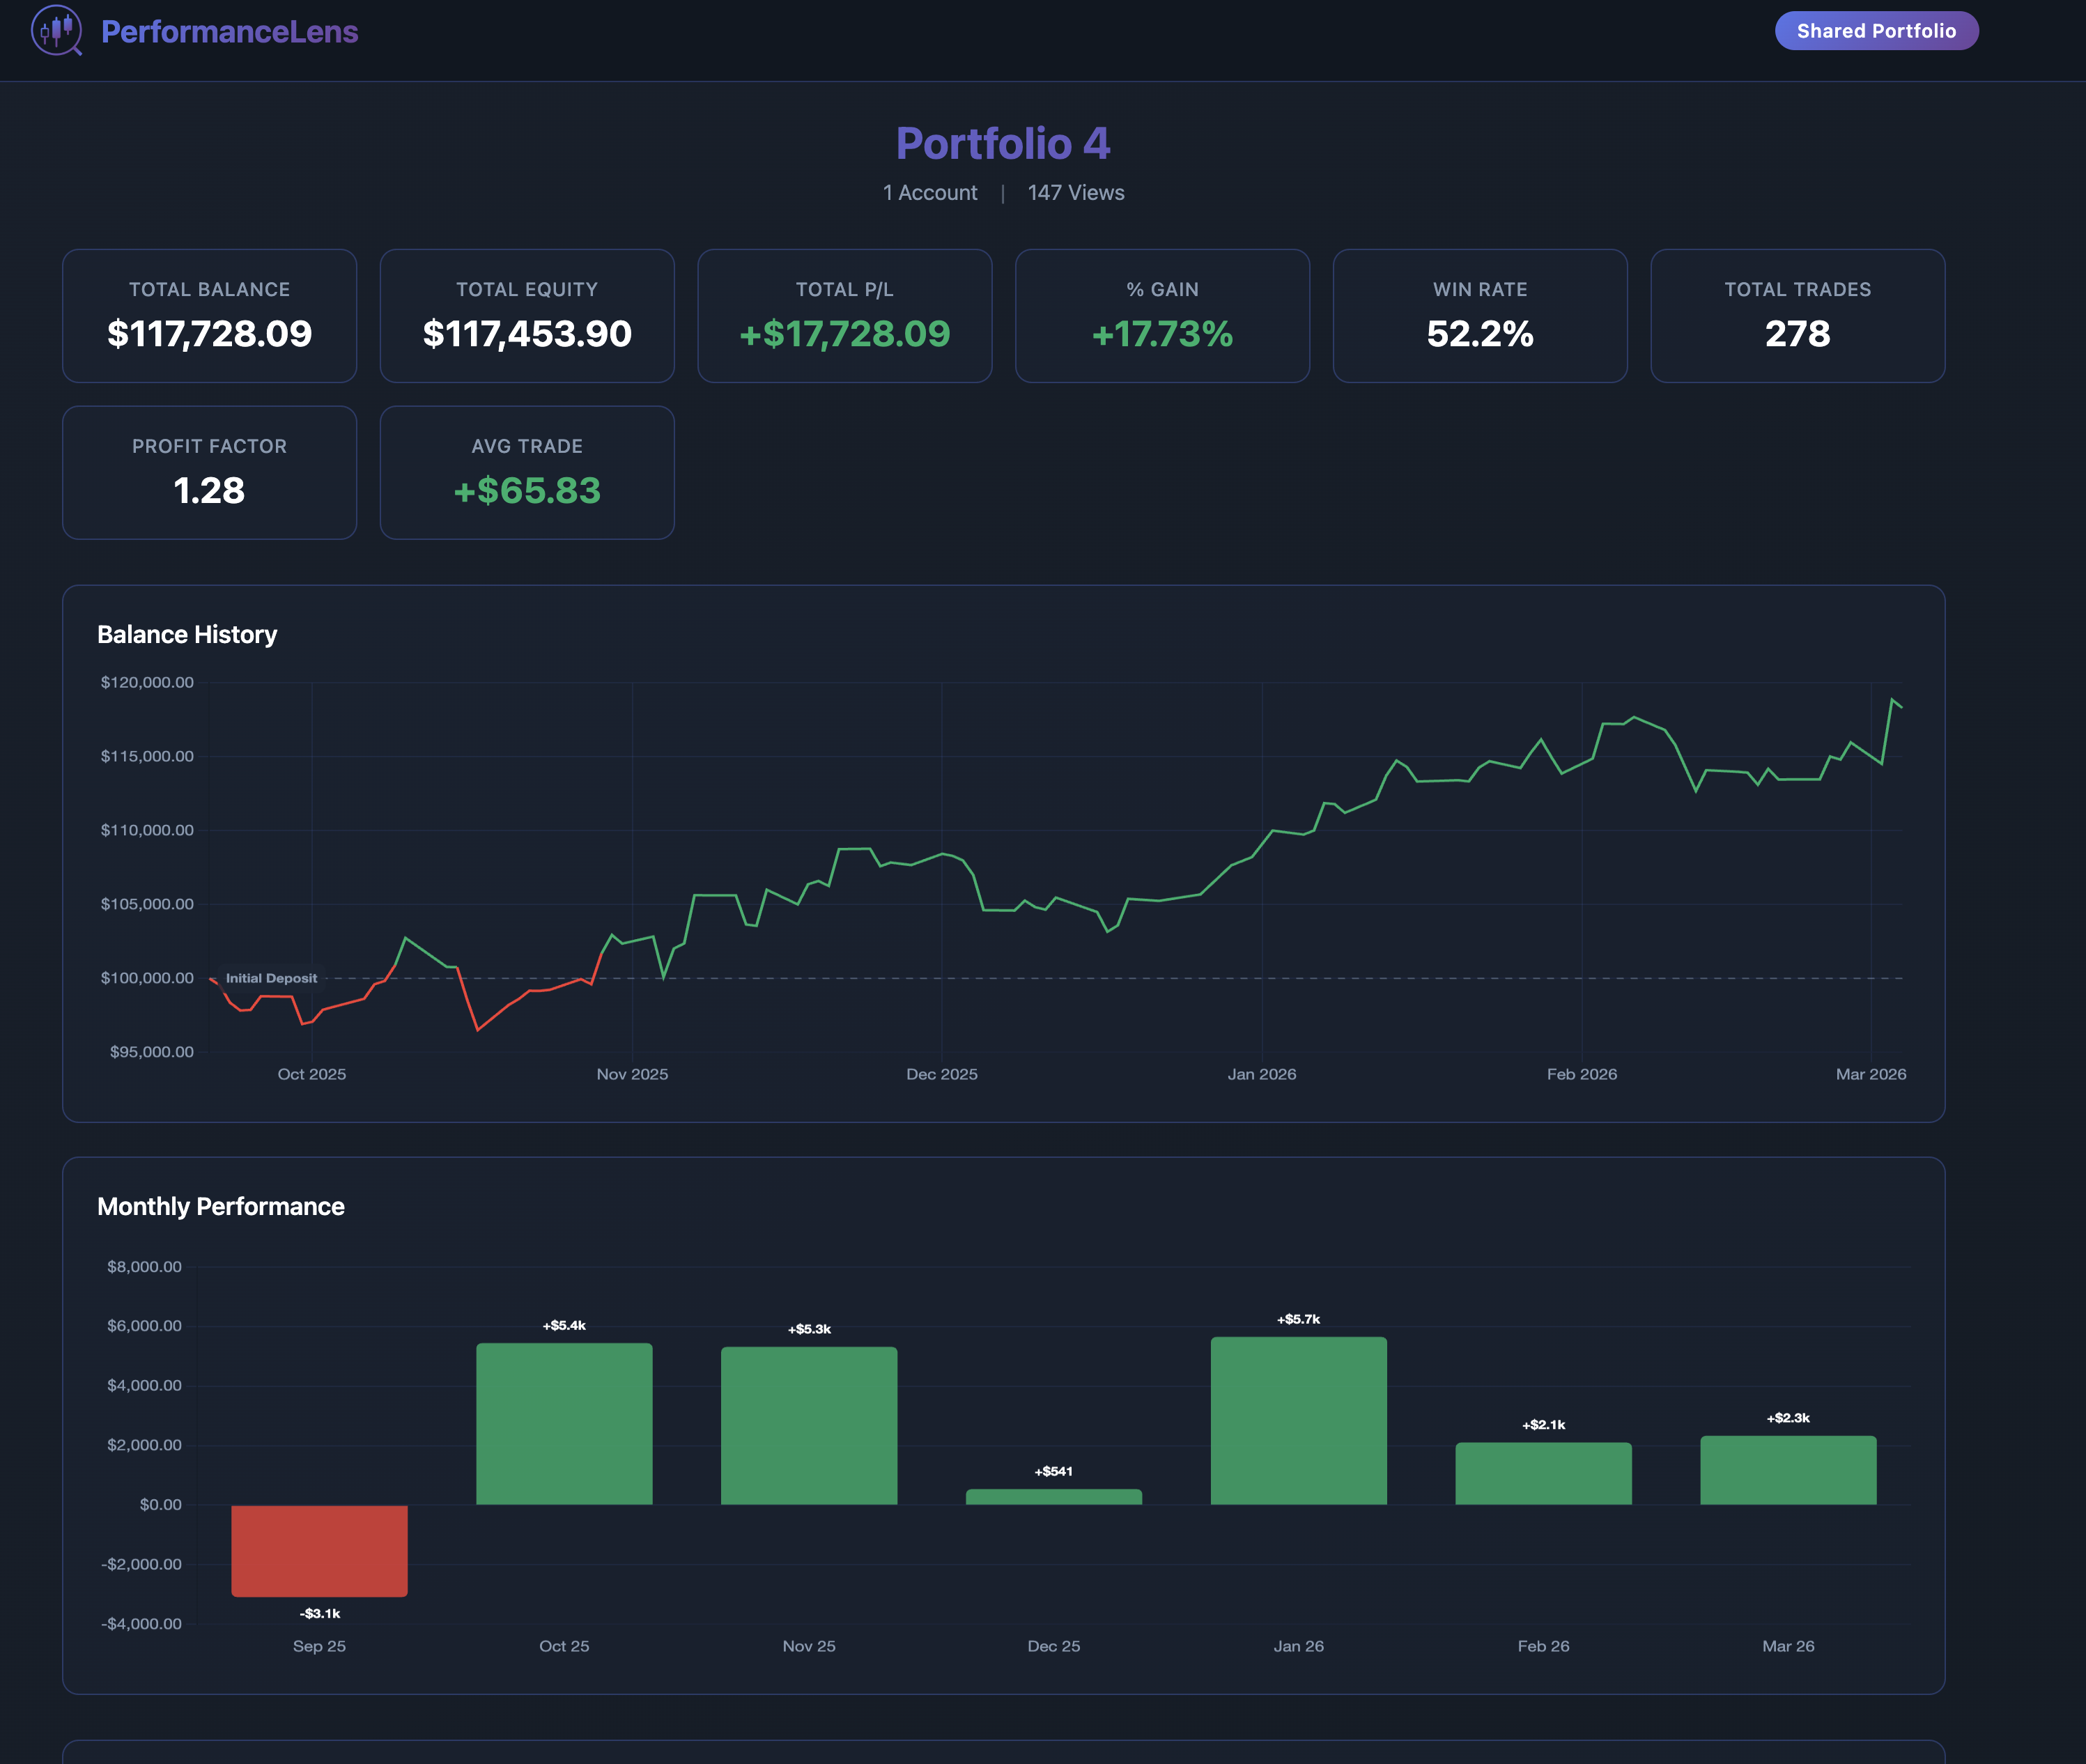Click the 147 Views counter
This screenshot has height=1764, width=2086.
(x=1076, y=192)
